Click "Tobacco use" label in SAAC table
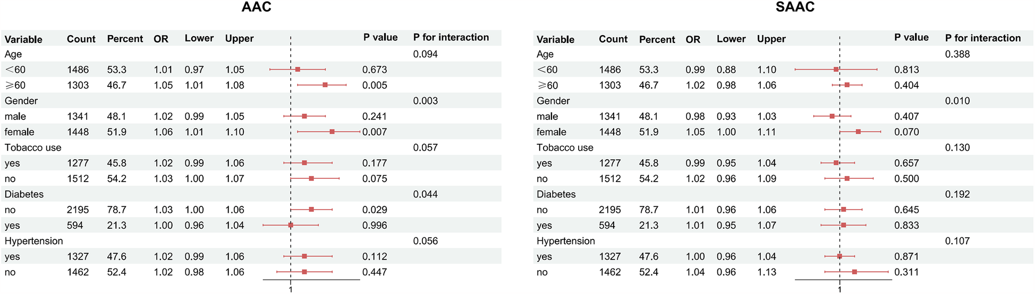Viewport: 1035px width, 294px height. (x=565, y=148)
